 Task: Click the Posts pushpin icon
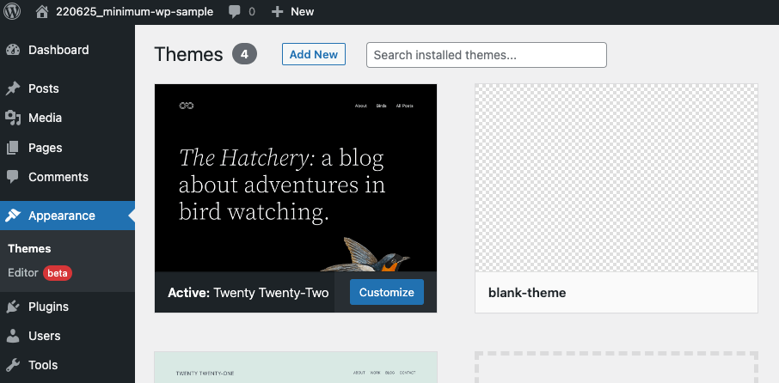pos(13,88)
